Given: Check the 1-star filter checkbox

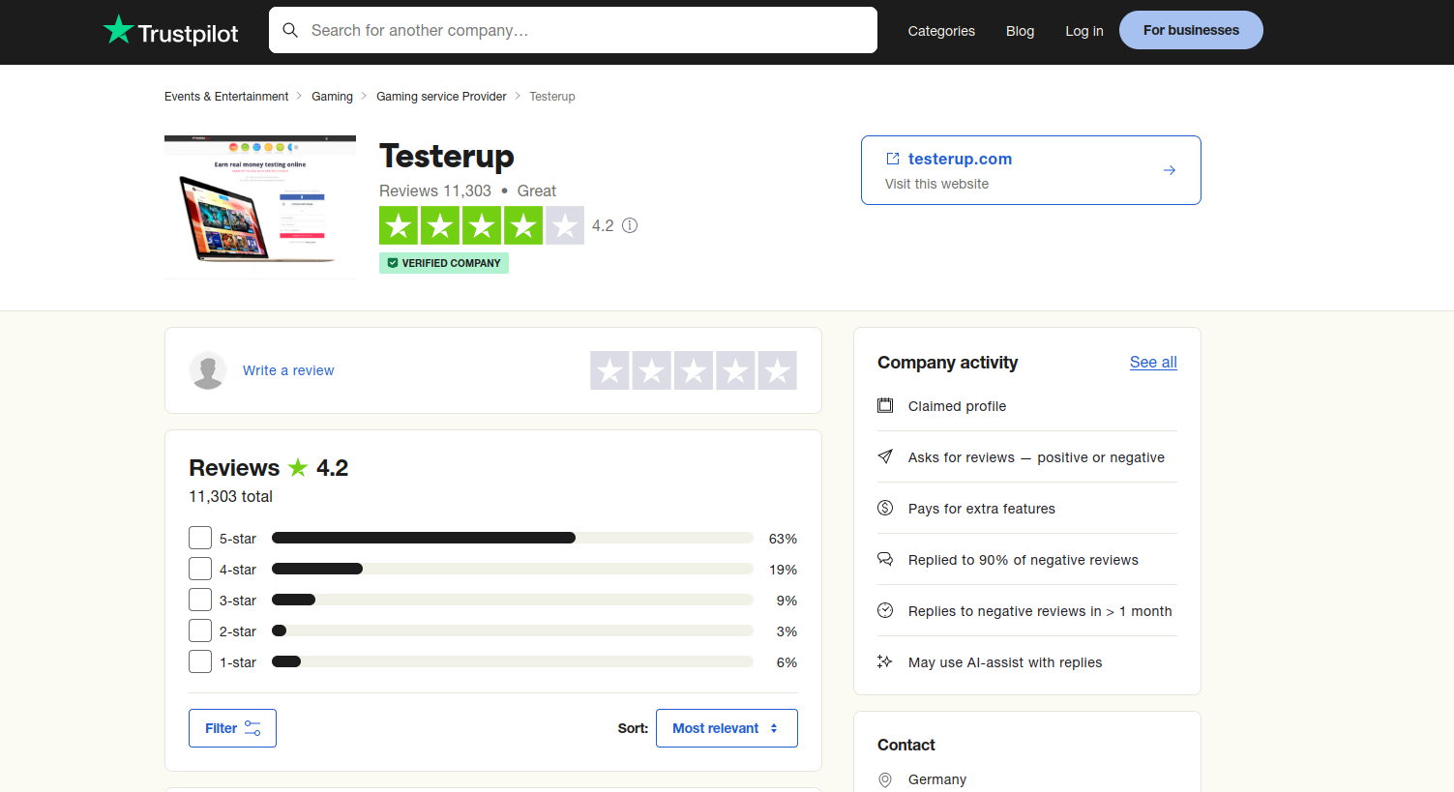Looking at the screenshot, I should pos(200,661).
